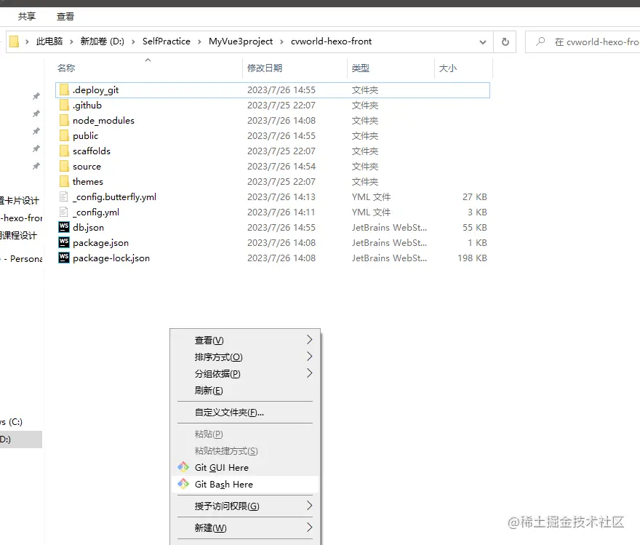Image resolution: width=640 pixels, height=545 pixels.
Task: Select the _config.butterfly.yml file name
Action: point(114,196)
